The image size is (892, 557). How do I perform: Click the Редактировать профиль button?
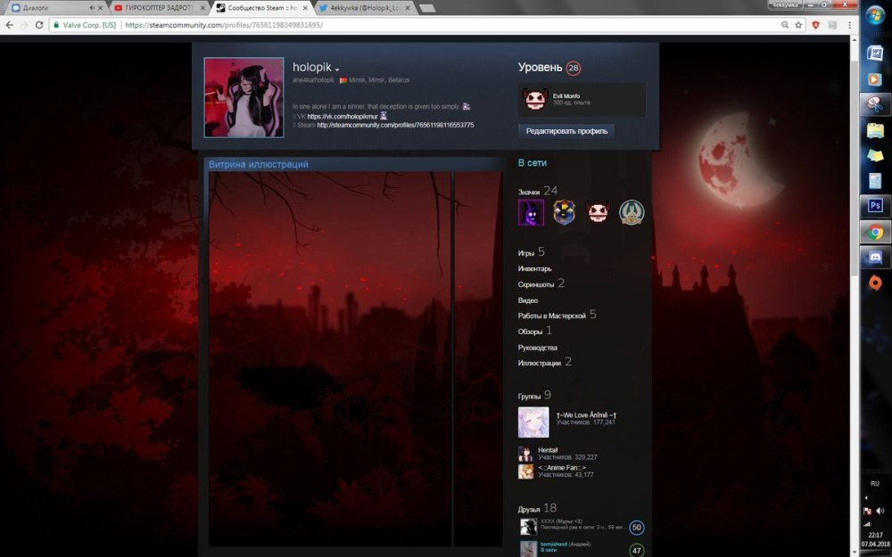[x=566, y=131]
